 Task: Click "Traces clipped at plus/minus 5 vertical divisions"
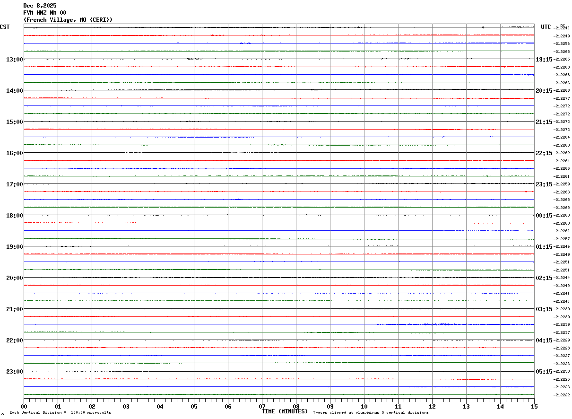point(371,413)
